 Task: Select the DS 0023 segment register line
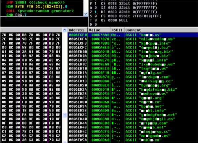coord(129,12)
